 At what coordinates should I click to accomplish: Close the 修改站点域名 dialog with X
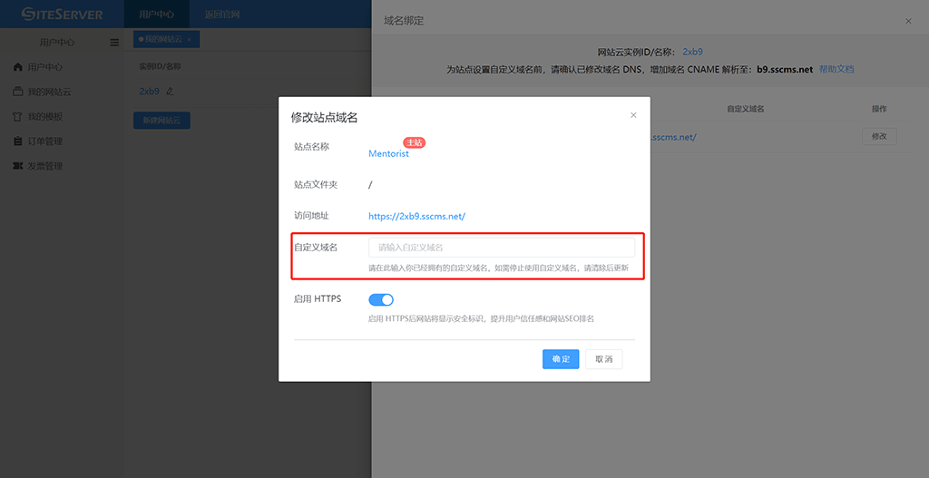click(633, 115)
